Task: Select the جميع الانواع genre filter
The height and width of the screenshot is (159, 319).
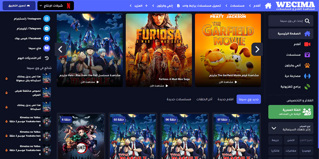Action: (307, 140)
